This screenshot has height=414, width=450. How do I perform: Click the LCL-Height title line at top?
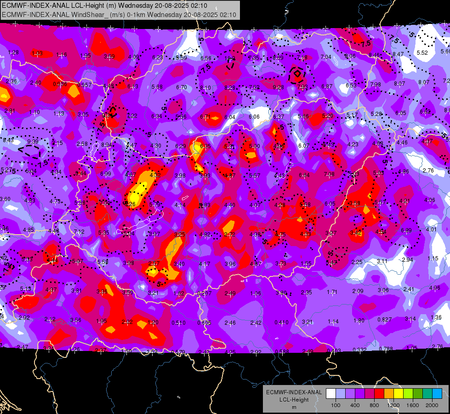pos(104,6)
